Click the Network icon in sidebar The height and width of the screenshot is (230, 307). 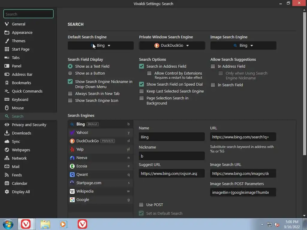[7, 158]
